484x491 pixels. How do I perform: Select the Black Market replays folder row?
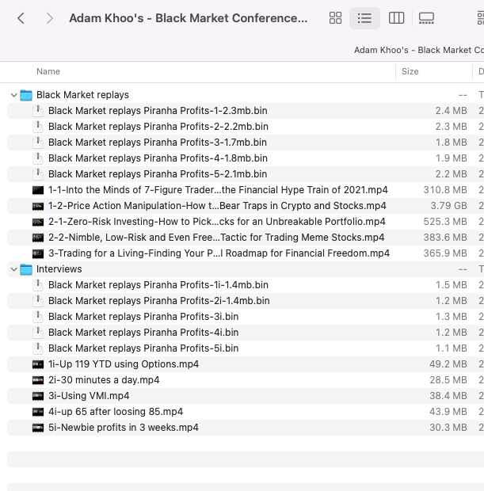point(246,95)
